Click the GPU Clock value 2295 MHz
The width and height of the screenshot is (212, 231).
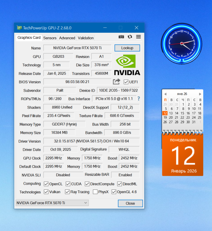point(54,158)
